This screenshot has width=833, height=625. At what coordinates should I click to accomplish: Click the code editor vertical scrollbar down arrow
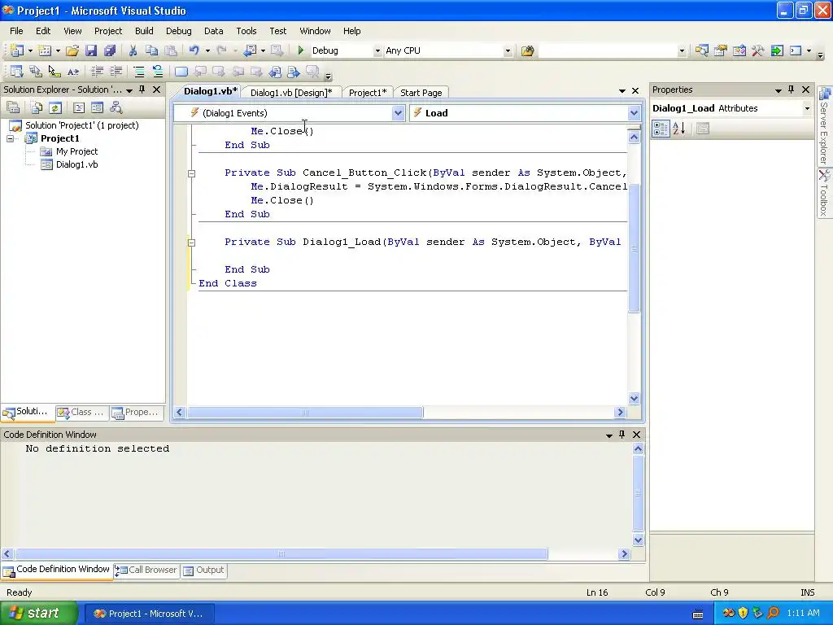pos(634,399)
